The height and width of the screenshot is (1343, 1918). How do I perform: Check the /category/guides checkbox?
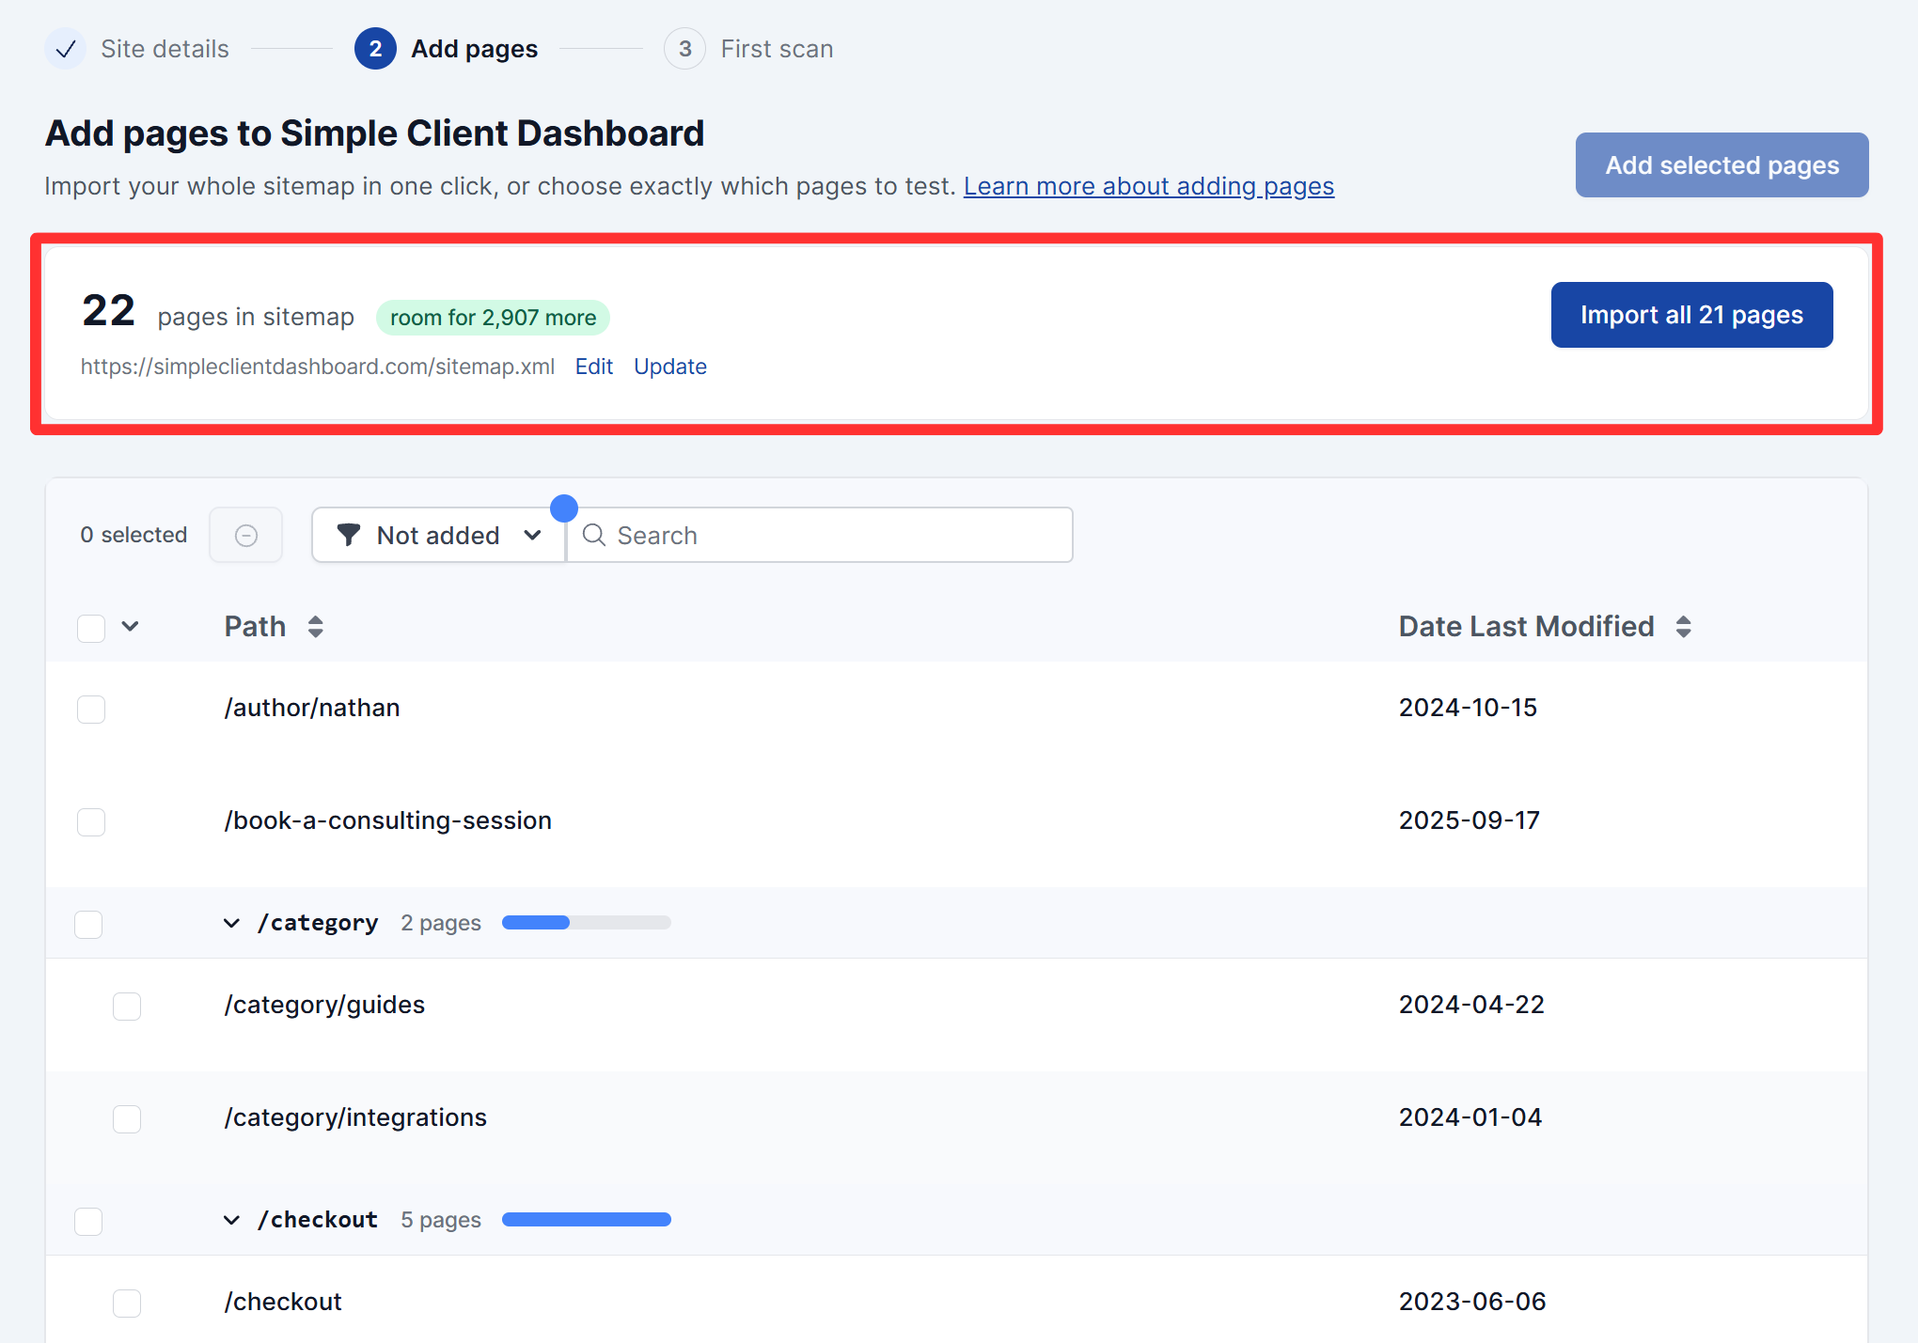(x=127, y=1006)
